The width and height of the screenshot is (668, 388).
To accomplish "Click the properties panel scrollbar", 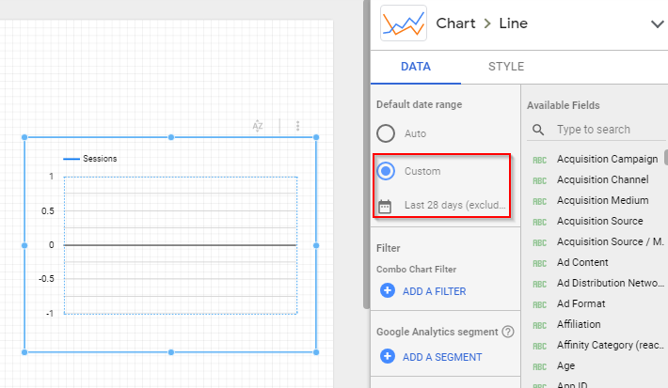I will tap(366, 154).
